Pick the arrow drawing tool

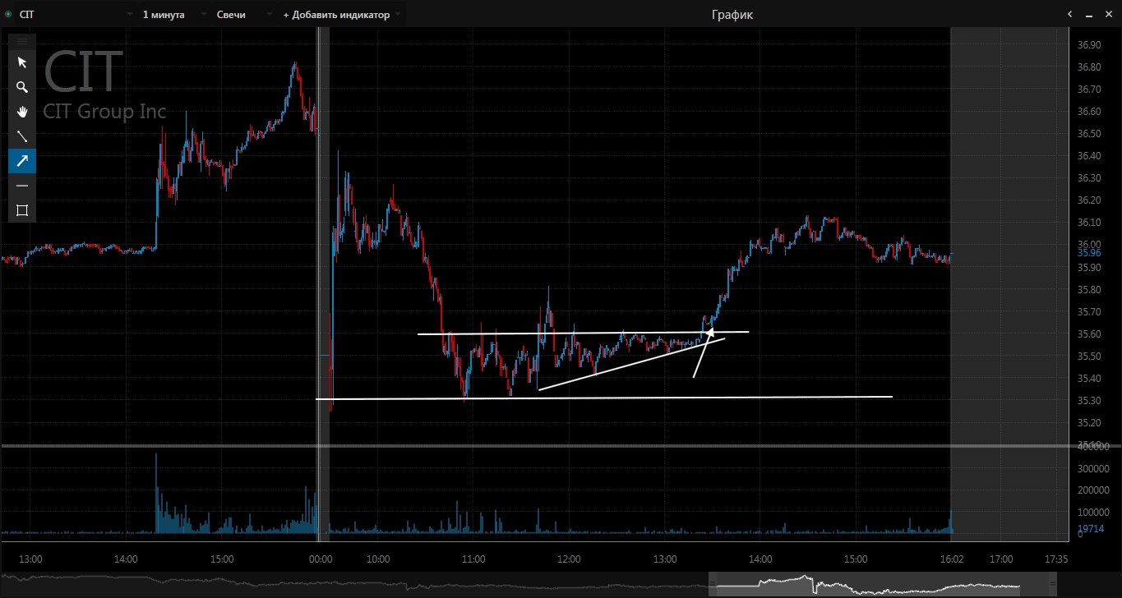[x=22, y=161]
